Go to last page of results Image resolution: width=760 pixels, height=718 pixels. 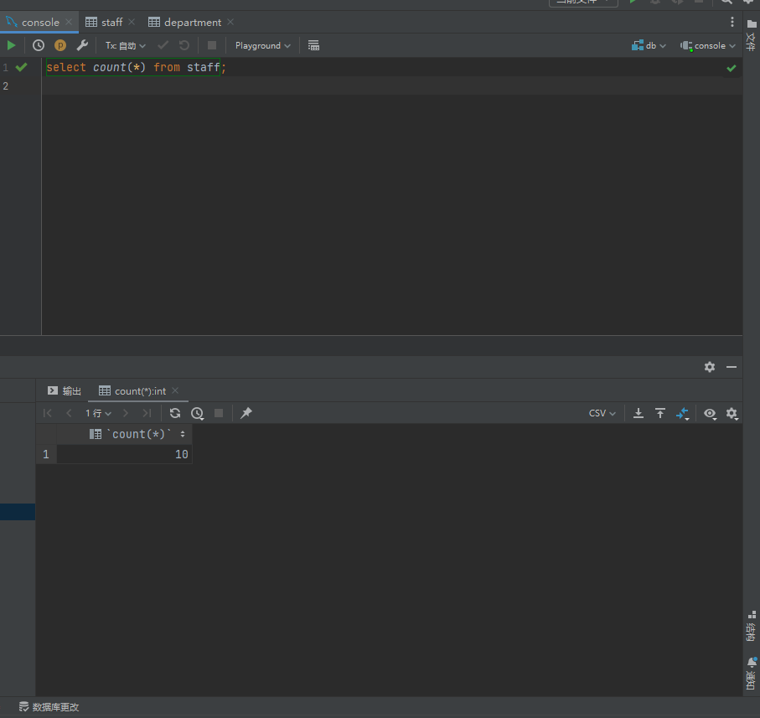coord(147,413)
